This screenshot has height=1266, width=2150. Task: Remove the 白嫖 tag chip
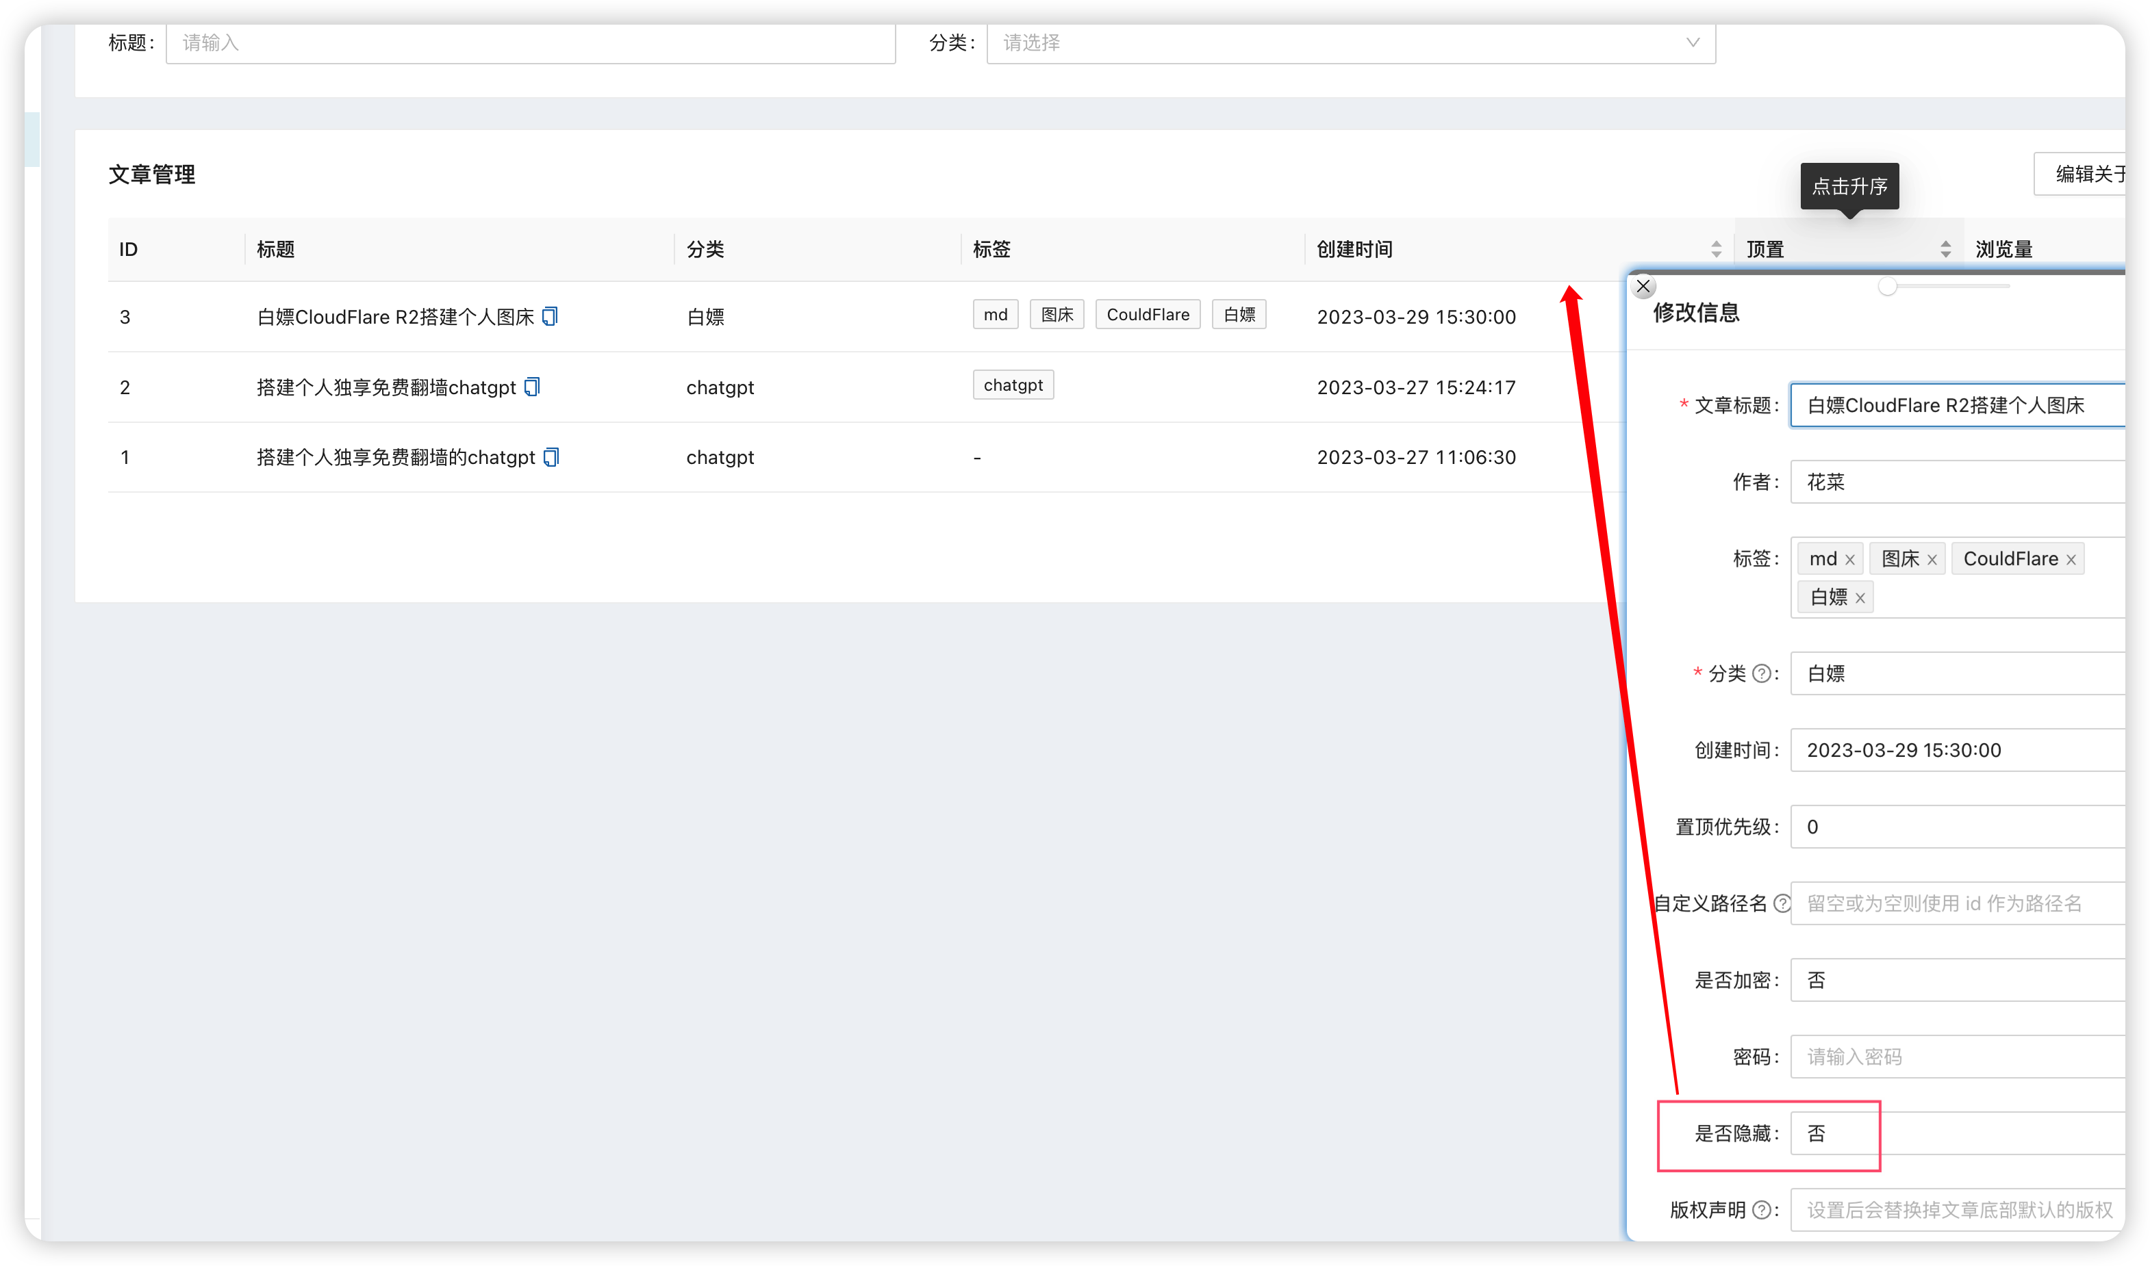[1860, 598]
